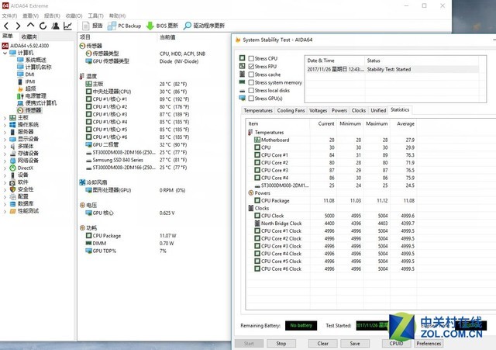The height and width of the screenshot is (350, 496).
Task: Click the Maximum column header
Action: pyautogui.click(x=377, y=124)
